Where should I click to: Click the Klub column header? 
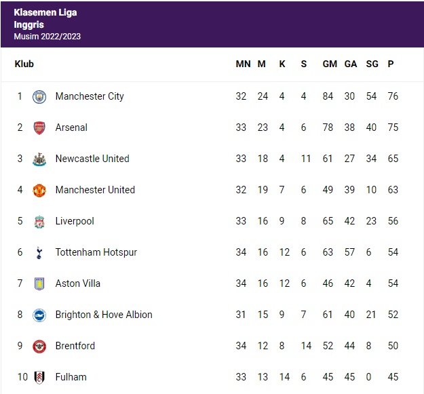24,64
